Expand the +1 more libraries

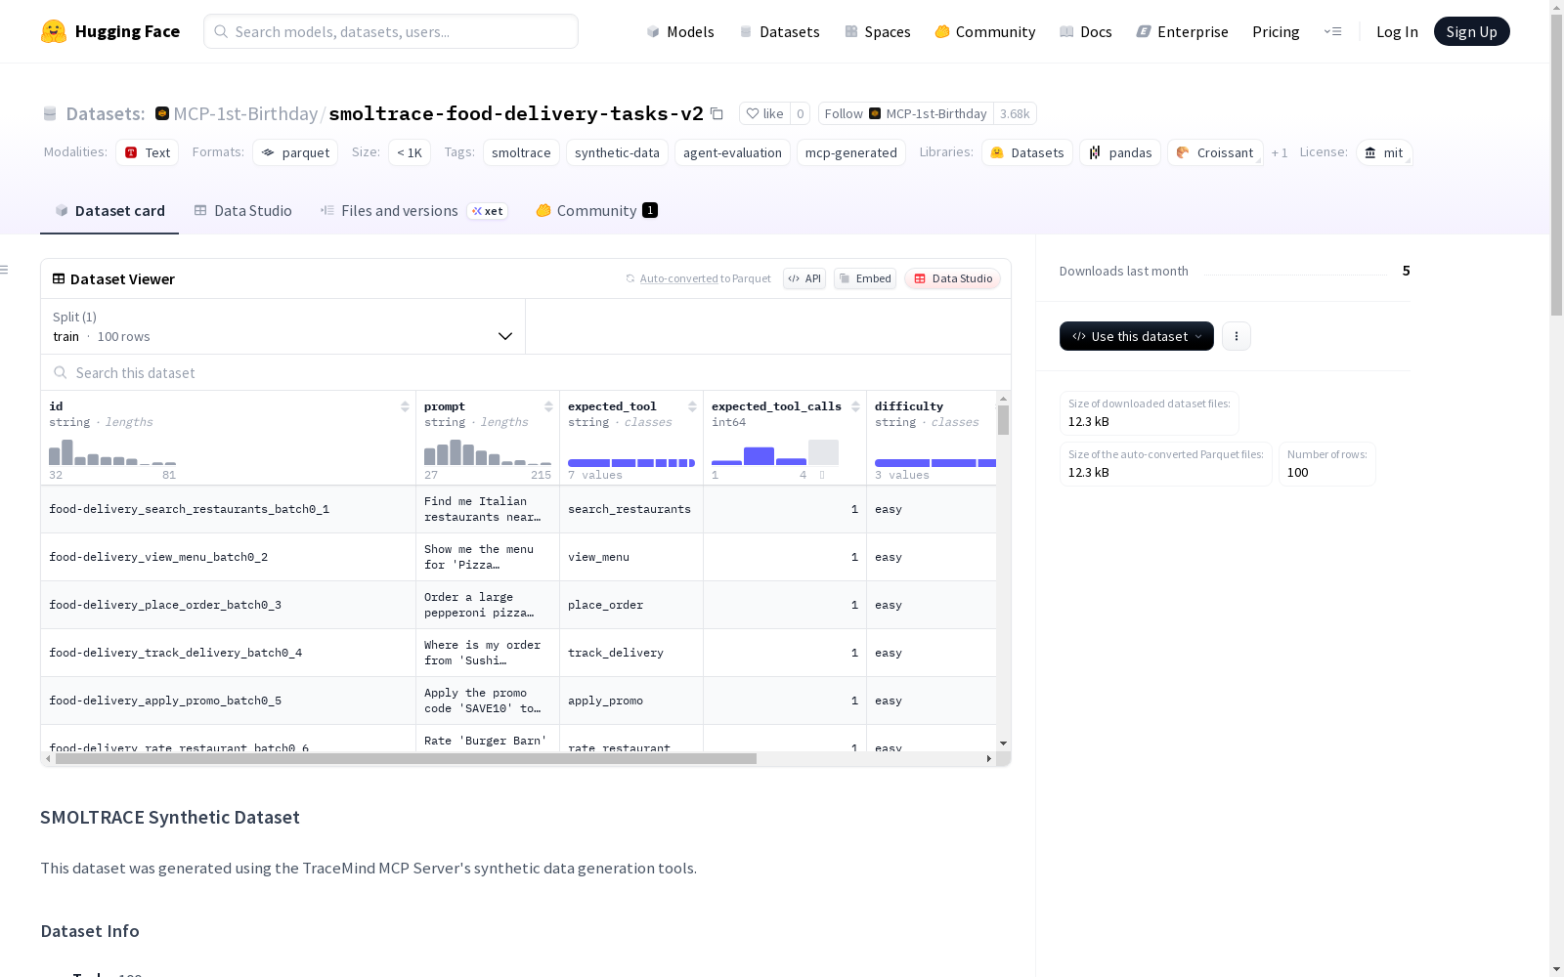click(1280, 152)
